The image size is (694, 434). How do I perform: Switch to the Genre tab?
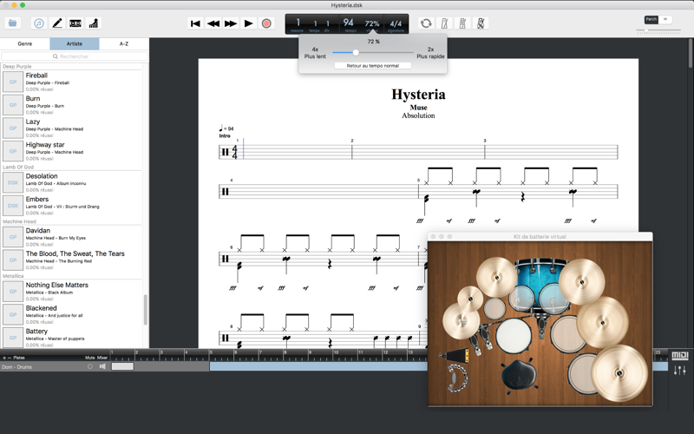point(25,44)
